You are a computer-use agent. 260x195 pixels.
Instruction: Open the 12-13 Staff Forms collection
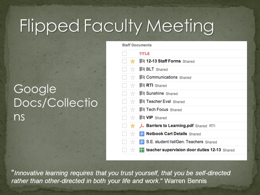coord(163,61)
